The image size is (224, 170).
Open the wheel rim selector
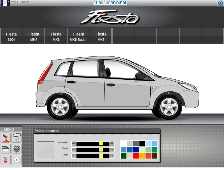(x=17, y=148)
